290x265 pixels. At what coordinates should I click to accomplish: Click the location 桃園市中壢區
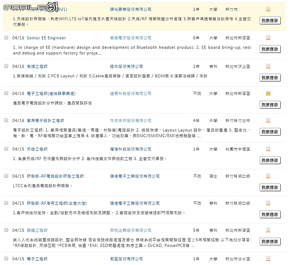coord(238,149)
